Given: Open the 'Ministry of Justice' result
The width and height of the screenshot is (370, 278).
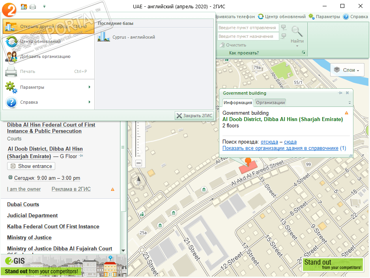Looking at the screenshot, I should coord(29,238).
